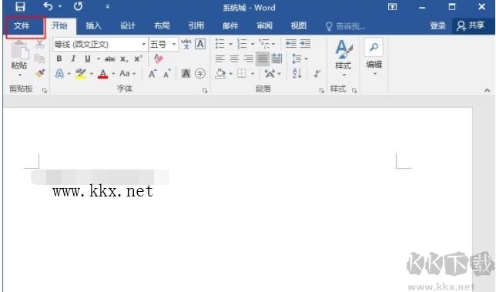The height and width of the screenshot is (292, 496).
Task: Click the character border icon
Action: tap(200, 44)
